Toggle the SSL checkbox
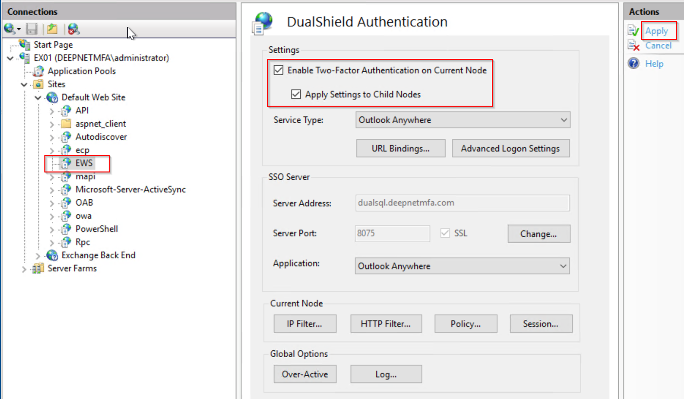This screenshot has height=399, width=684. point(445,233)
